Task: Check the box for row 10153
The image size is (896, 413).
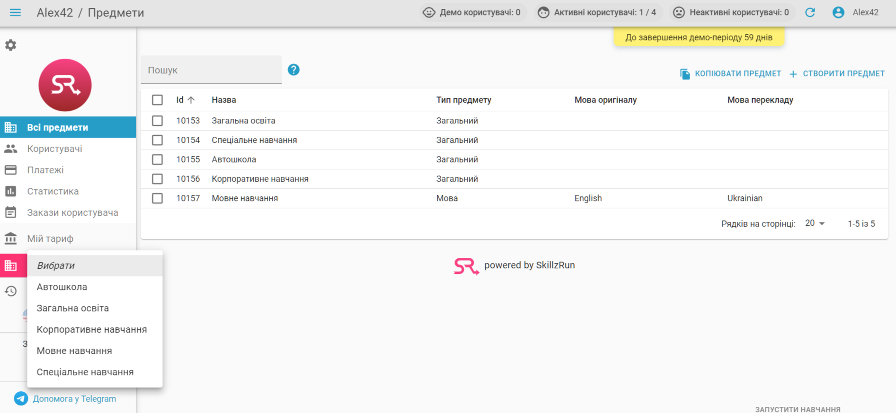Action: click(158, 121)
